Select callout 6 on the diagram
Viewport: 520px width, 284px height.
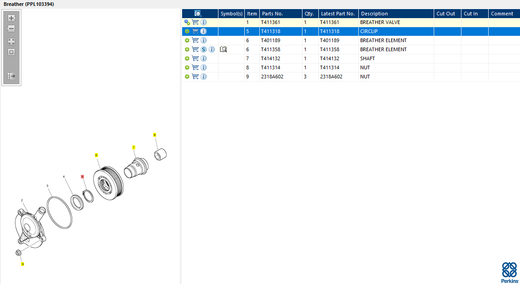coord(96,155)
